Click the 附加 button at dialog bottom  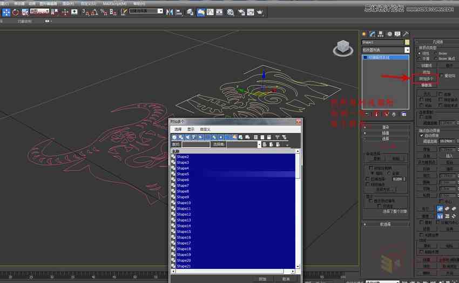tap(262, 279)
